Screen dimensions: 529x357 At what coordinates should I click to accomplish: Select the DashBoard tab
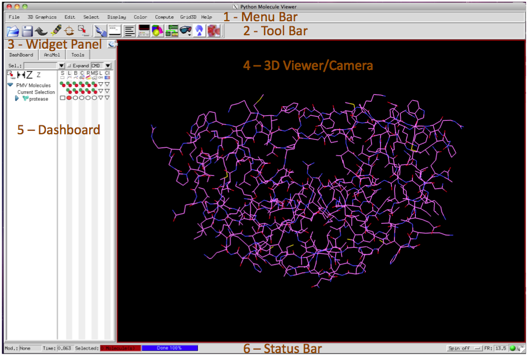tap(21, 55)
